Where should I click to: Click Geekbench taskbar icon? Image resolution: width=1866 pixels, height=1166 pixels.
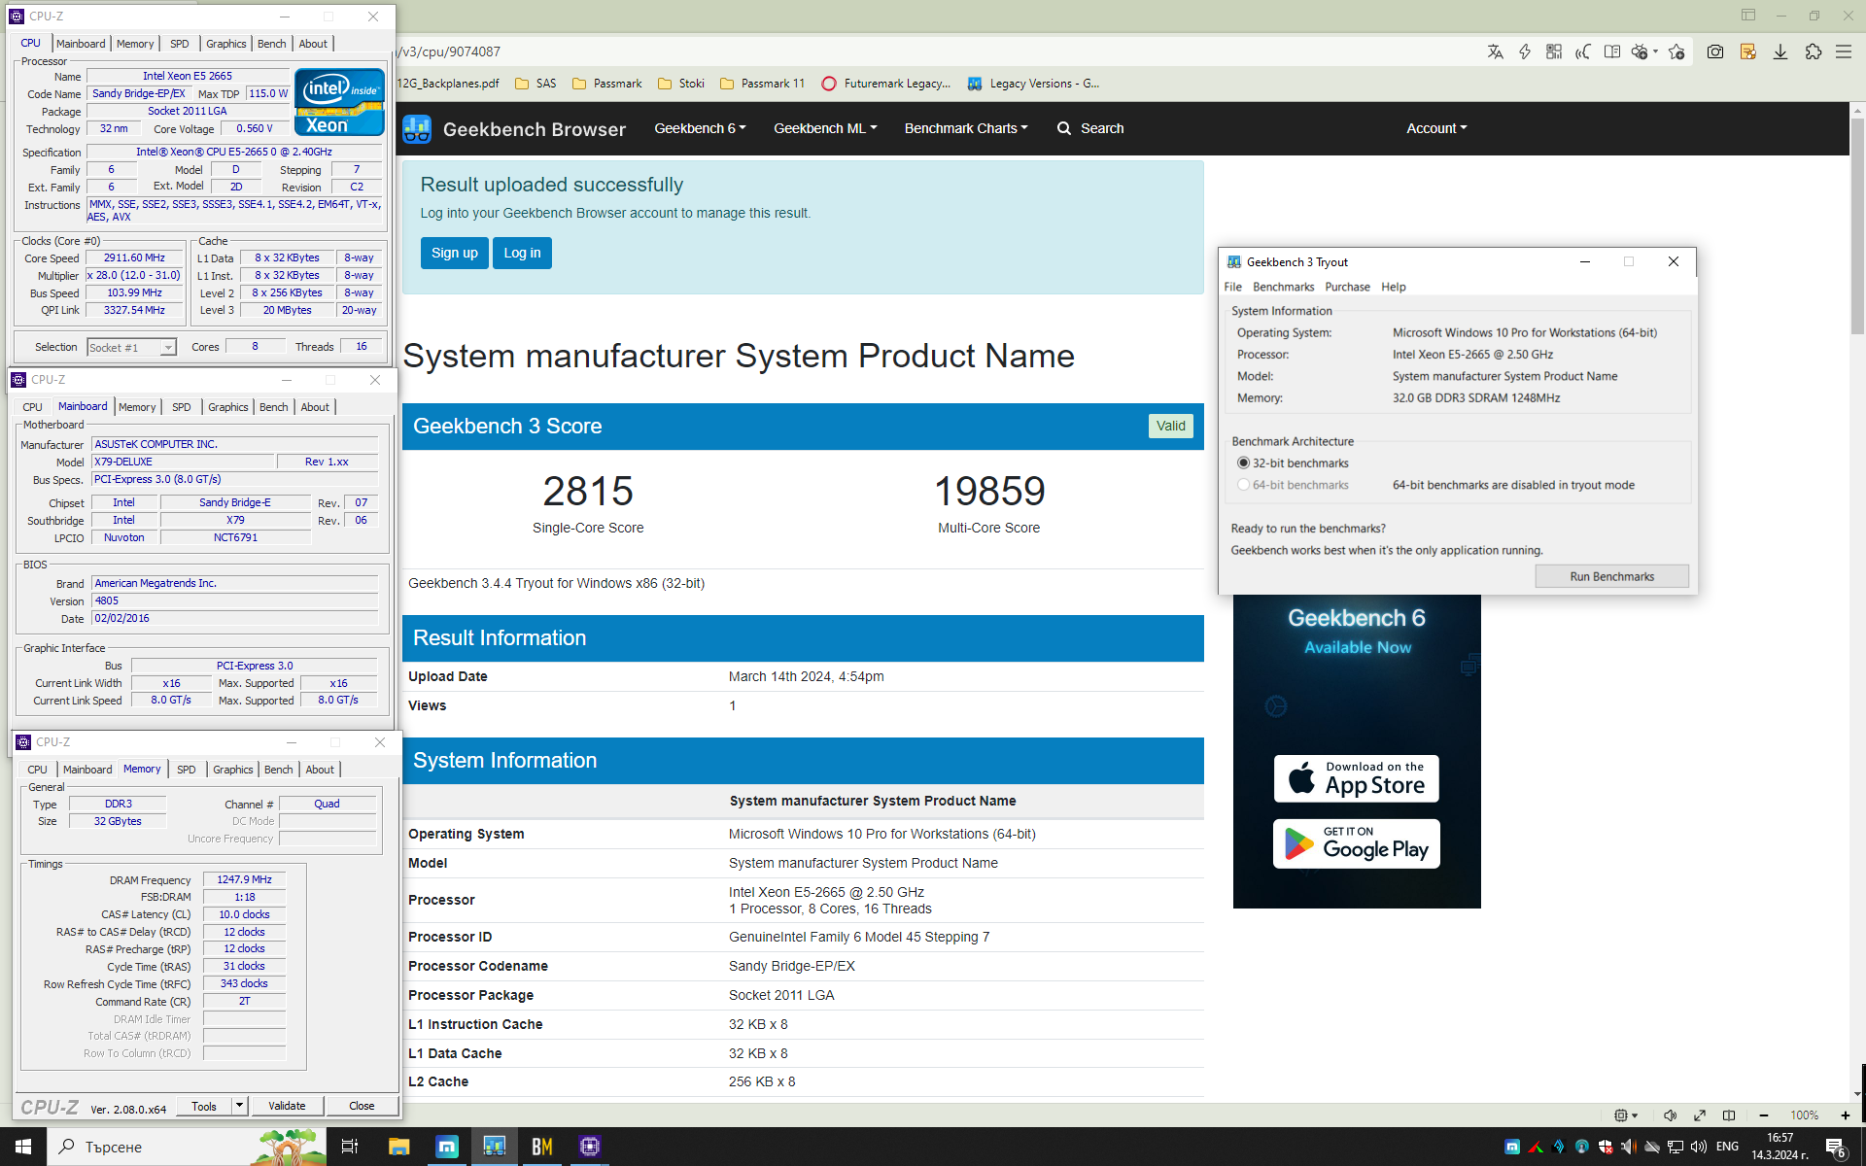[x=495, y=1147]
